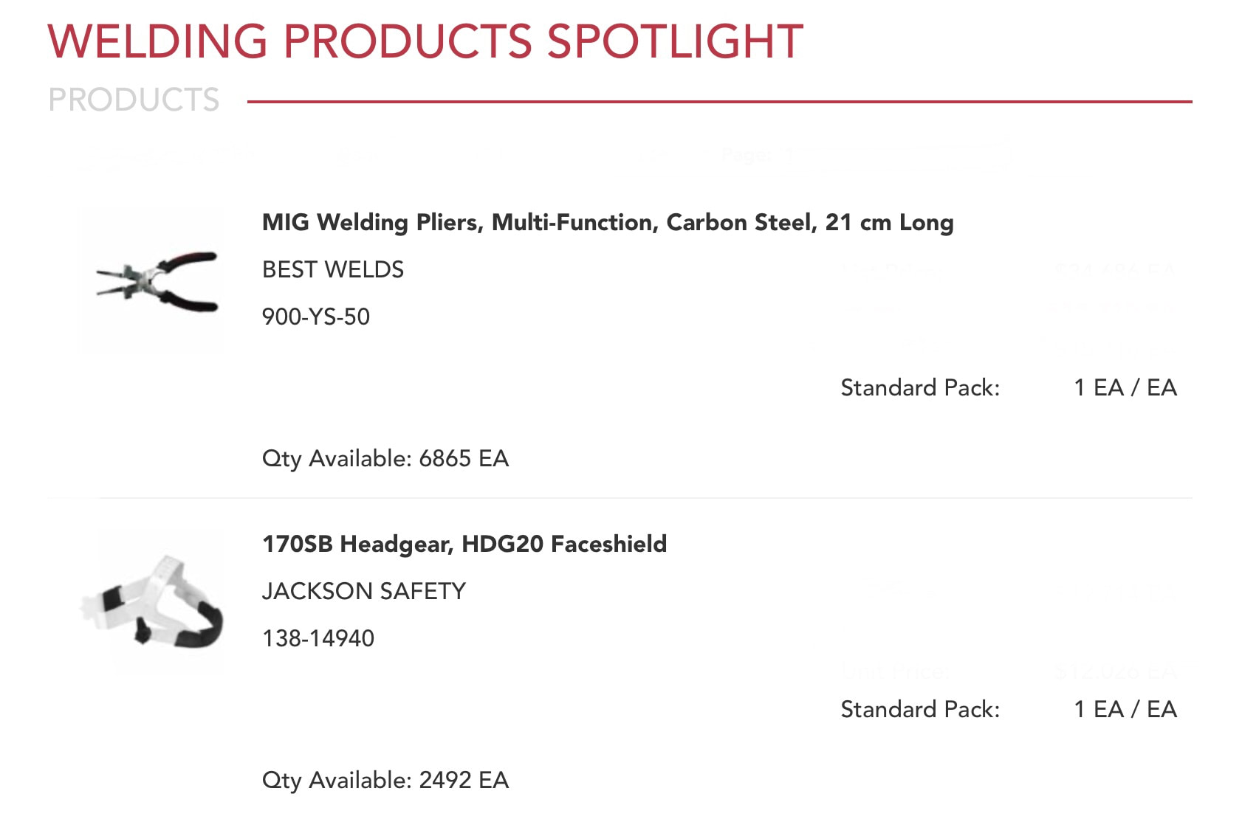1259x819 pixels.
Task: Open the 170SB Headgear HDG20 Faceshield title
Action: [464, 544]
